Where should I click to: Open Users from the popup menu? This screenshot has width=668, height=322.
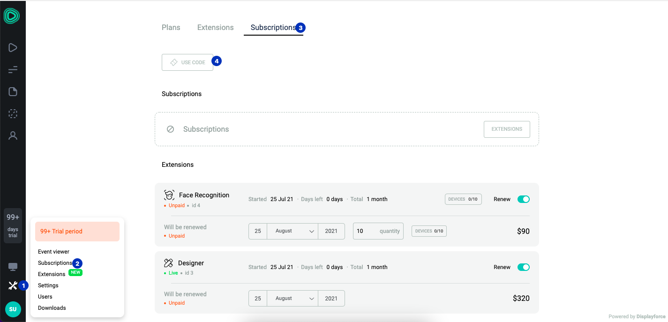coord(45,297)
